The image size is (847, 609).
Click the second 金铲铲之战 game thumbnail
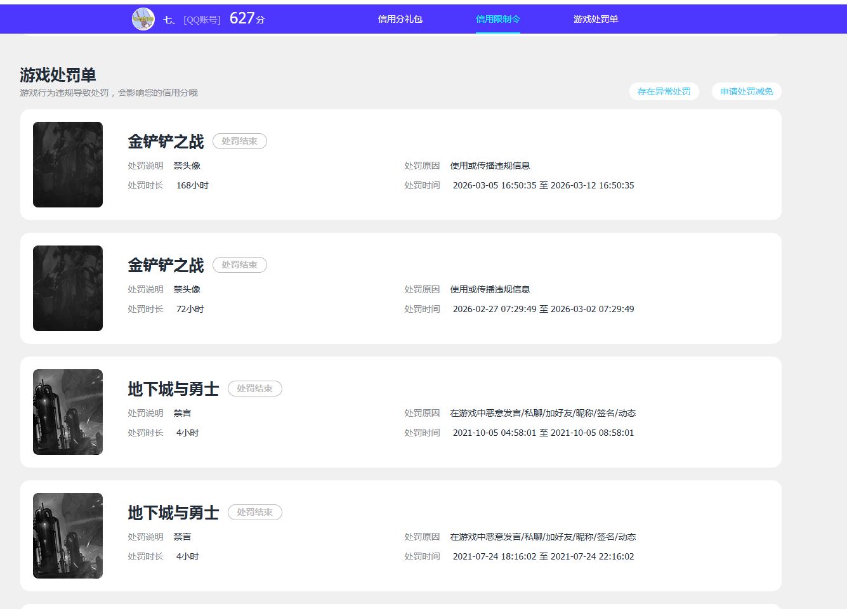(67, 288)
